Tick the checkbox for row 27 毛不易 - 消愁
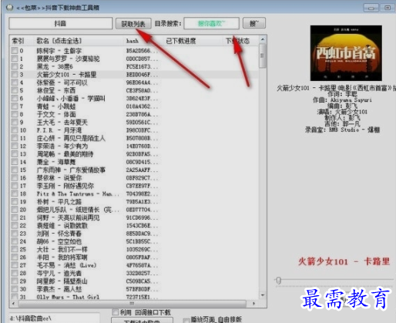 coord(15,265)
